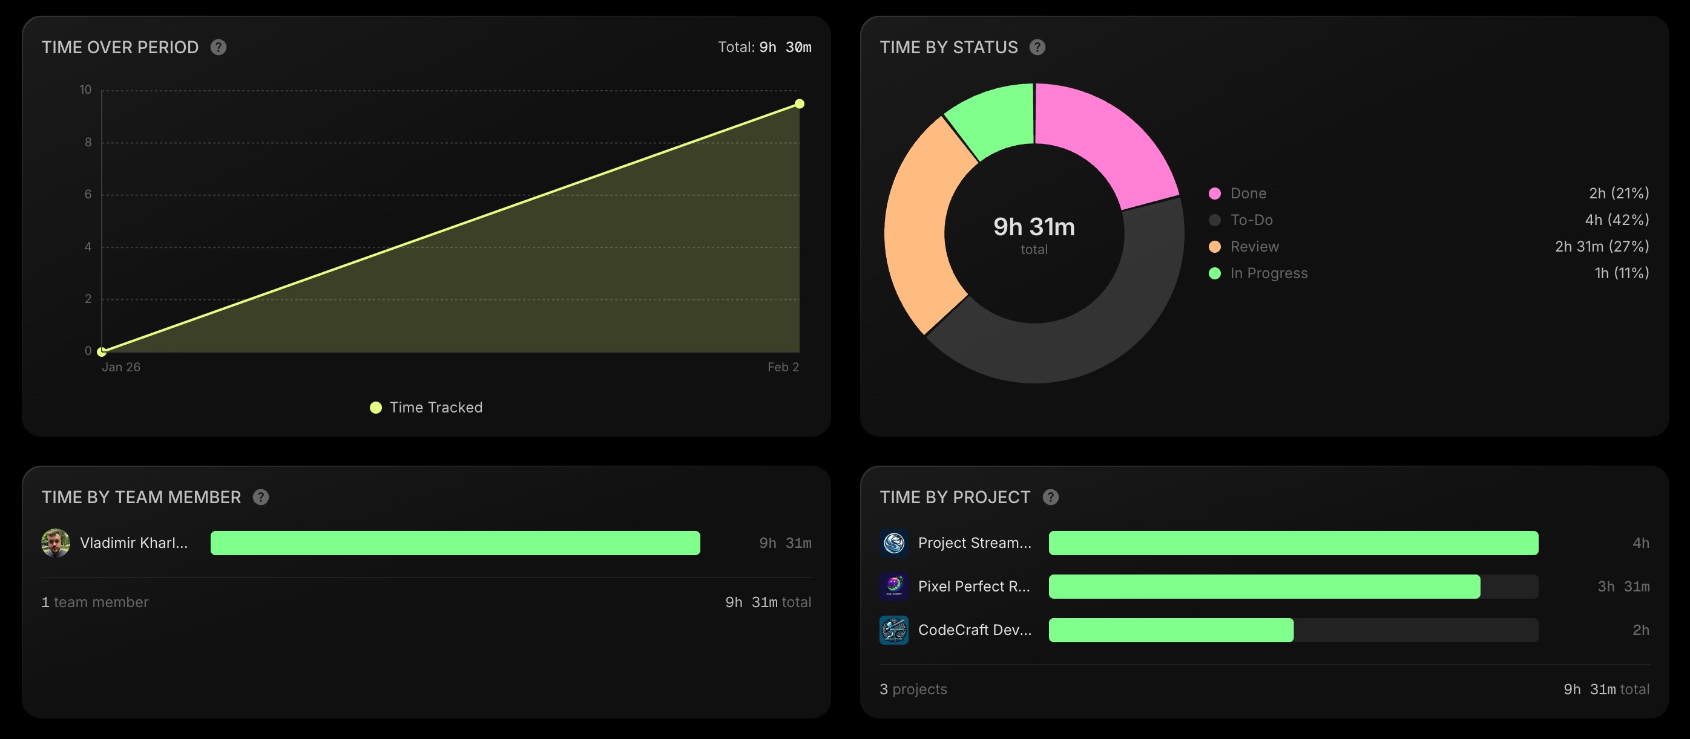Open Vladimir Kharl... team member name
This screenshot has height=739, width=1690.
pyautogui.click(x=134, y=543)
